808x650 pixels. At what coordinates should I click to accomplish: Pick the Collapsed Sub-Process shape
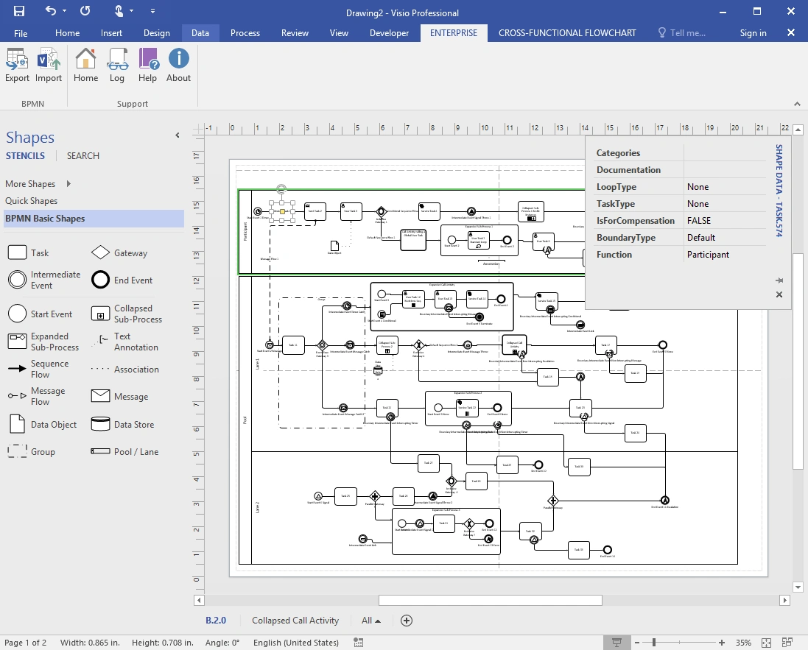[101, 314]
